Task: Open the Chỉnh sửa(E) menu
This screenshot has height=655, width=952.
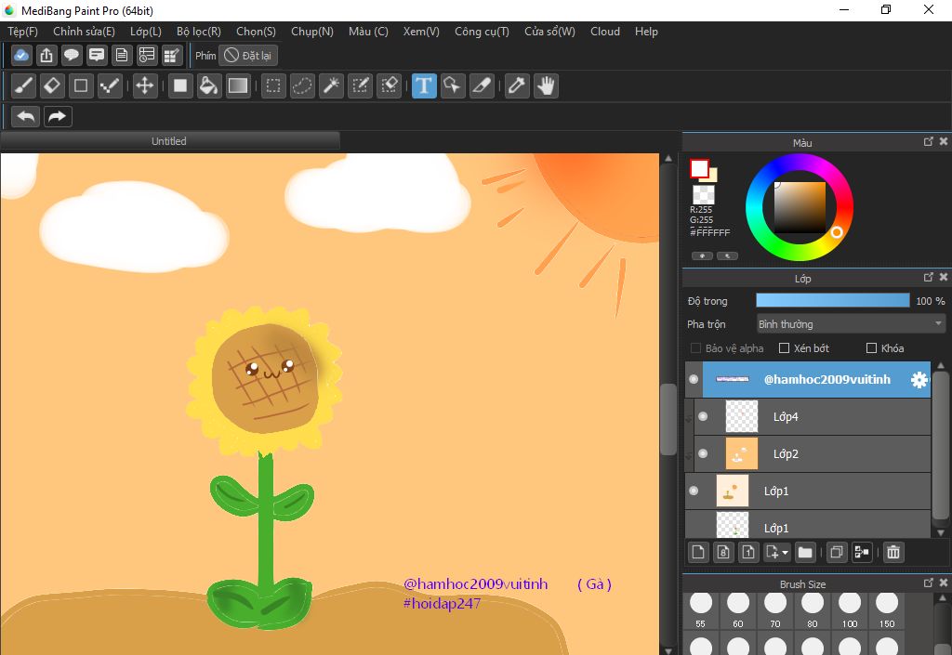Action: (84, 32)
